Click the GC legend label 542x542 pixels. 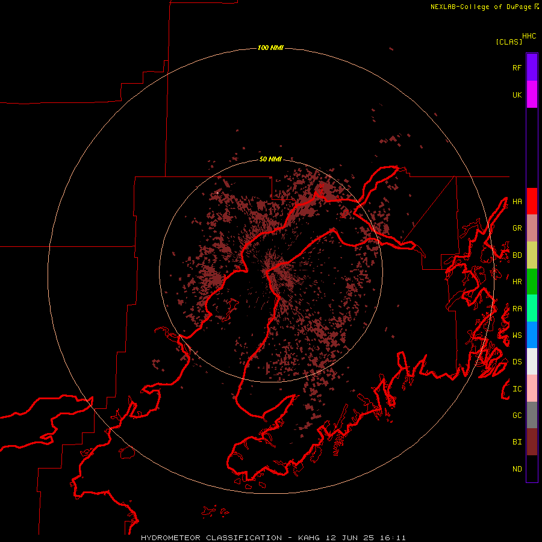pyautogui.click(x=517, y=416)
